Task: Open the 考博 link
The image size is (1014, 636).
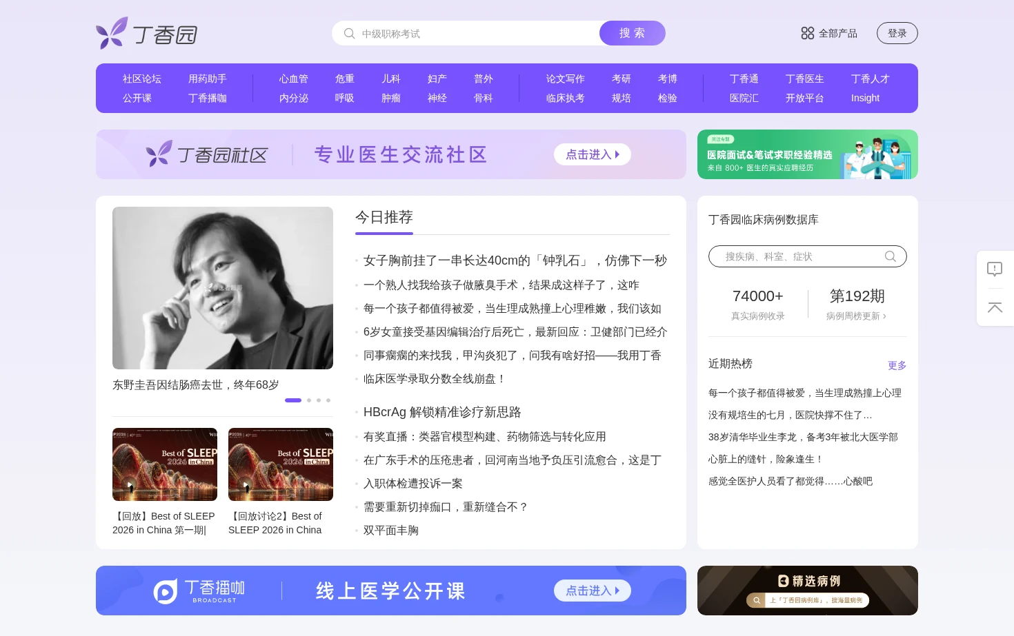Action: coord(668,79)
